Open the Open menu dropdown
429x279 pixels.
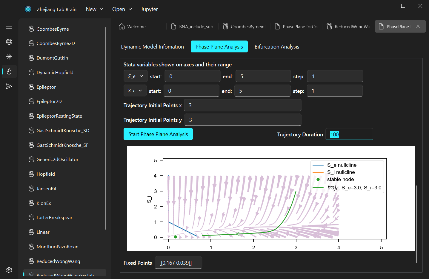coord(122,9)
